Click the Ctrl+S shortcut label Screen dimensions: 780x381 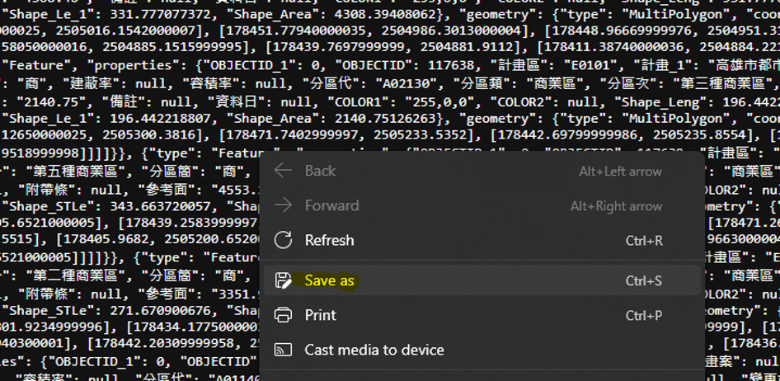point(643,280)
